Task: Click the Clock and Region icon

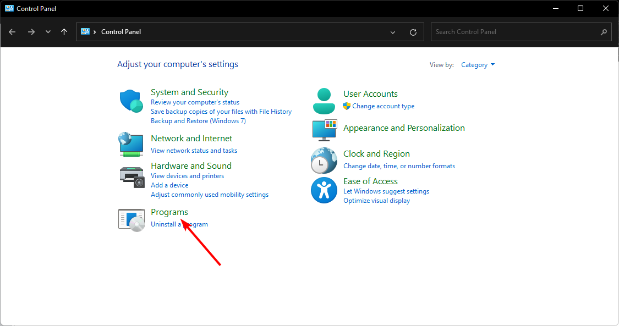Action: tap(324, 161)
